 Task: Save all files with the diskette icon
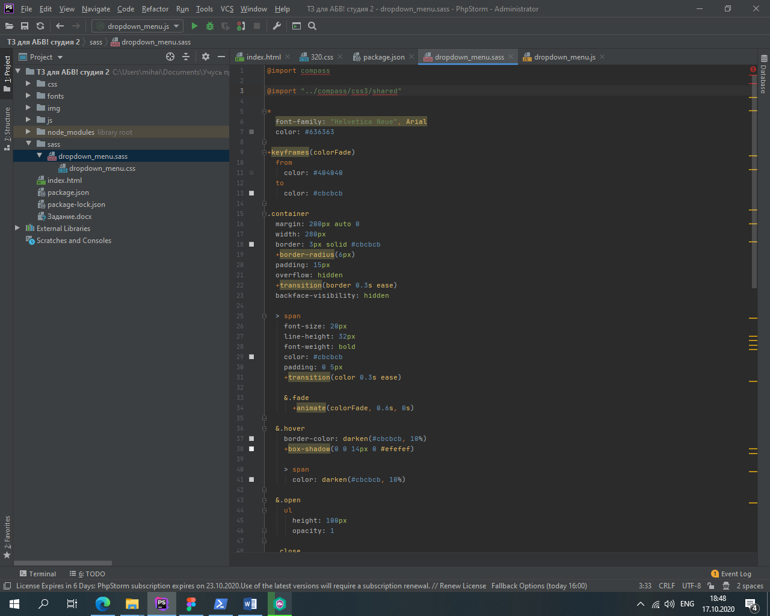25,26
